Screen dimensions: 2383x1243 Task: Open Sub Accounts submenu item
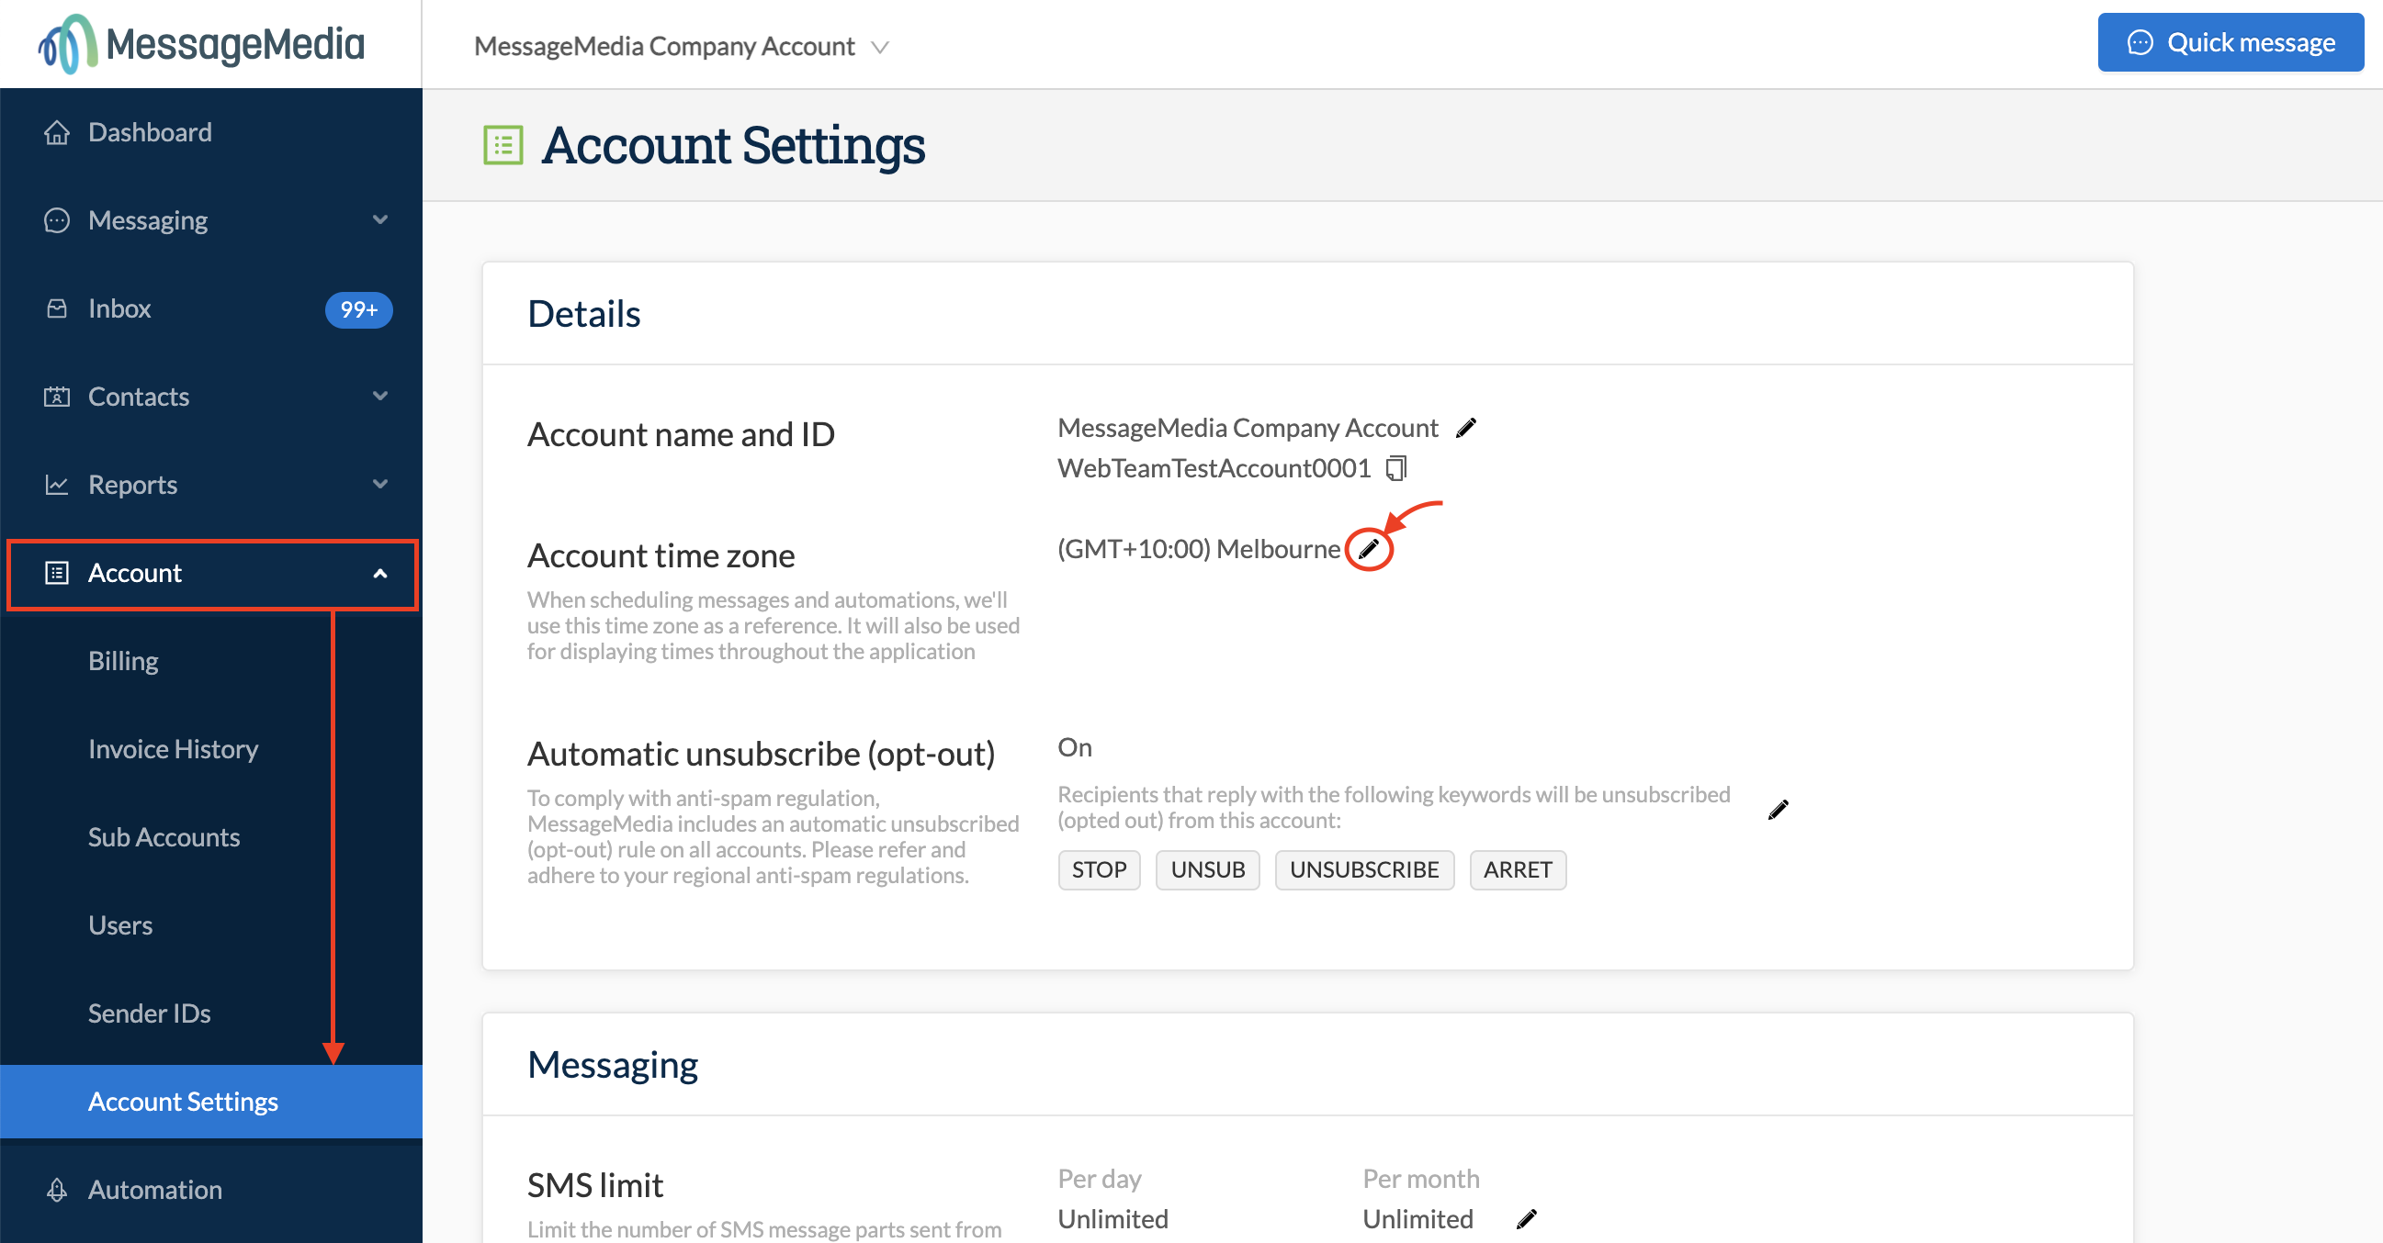(164, 837)
